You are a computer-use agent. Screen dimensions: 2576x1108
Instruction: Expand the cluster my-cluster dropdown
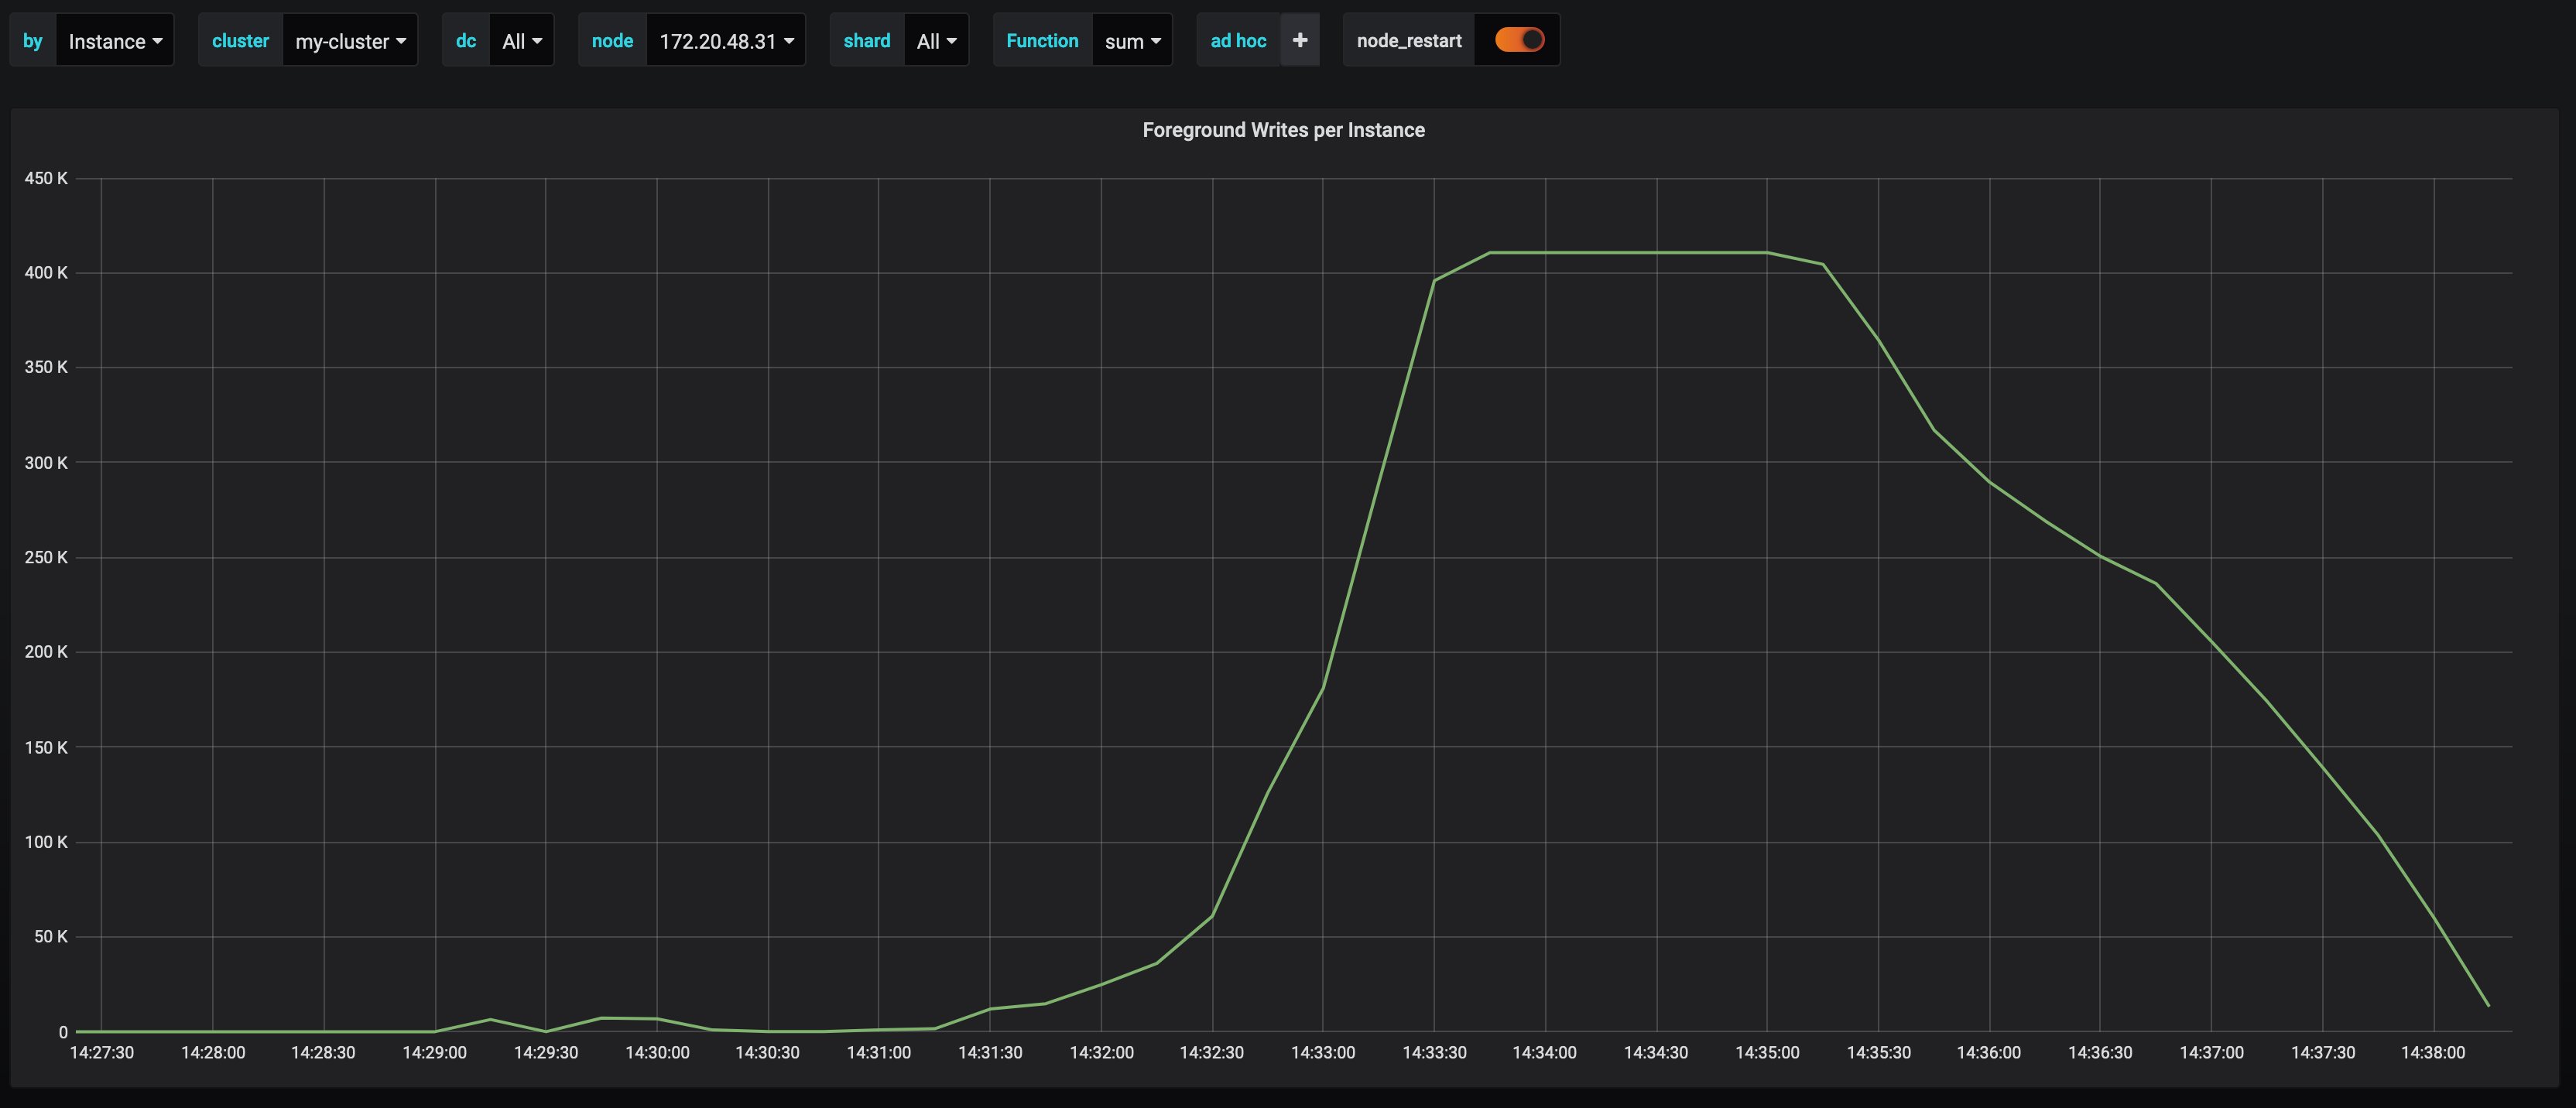pos(350,41)
